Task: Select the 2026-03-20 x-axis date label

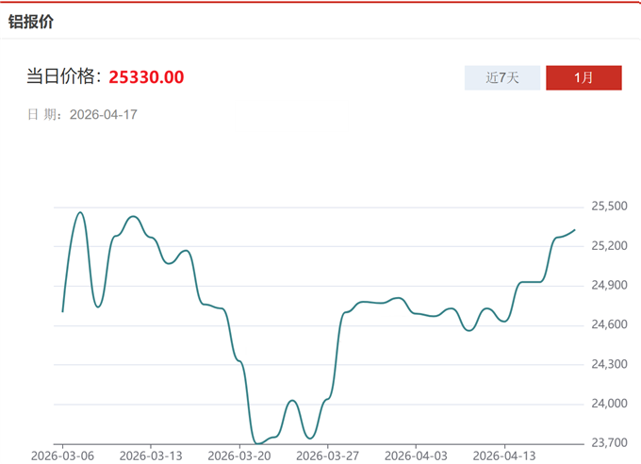Action: [238, 455]
